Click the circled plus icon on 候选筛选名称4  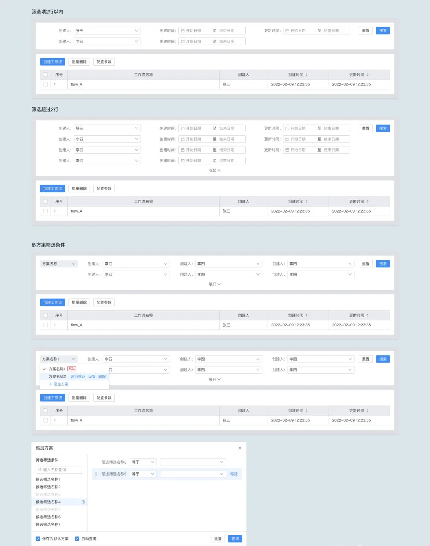83,502
